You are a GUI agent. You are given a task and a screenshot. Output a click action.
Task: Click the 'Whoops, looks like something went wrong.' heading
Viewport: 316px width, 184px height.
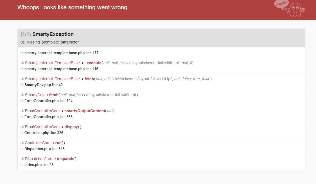point(73,8)
